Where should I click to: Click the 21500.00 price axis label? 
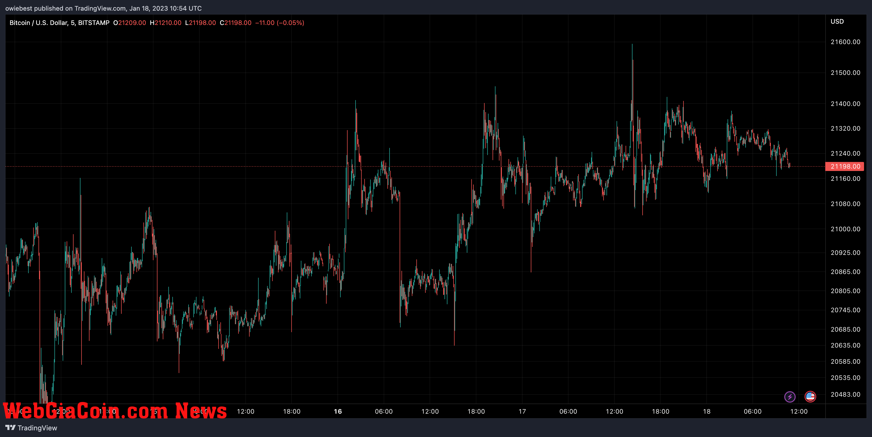tap(845, 73)
